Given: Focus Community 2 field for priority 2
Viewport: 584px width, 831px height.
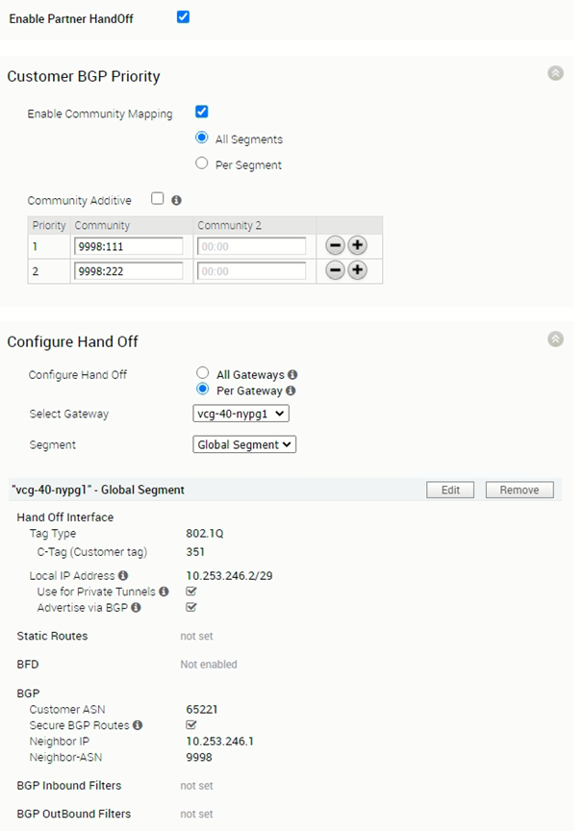Looking at the screenshot, I should point(252,271).
